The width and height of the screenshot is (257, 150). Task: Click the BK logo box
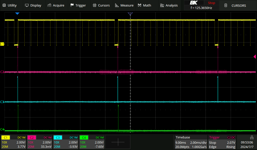194,3
